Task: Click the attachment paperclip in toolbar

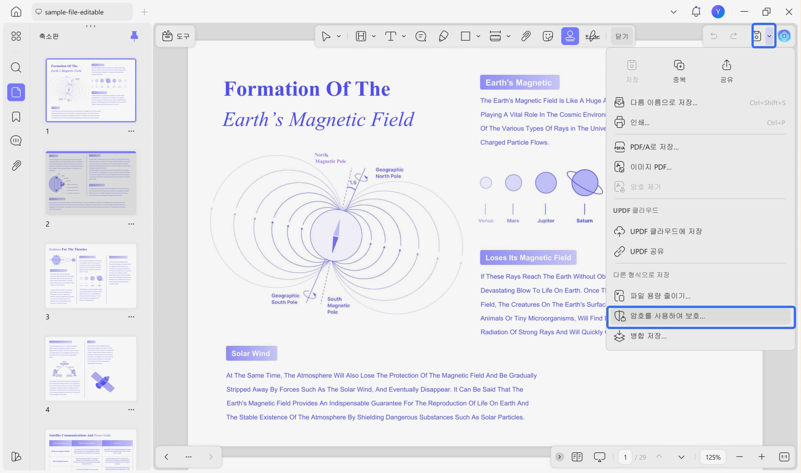Action: click(x=525, y=36)
